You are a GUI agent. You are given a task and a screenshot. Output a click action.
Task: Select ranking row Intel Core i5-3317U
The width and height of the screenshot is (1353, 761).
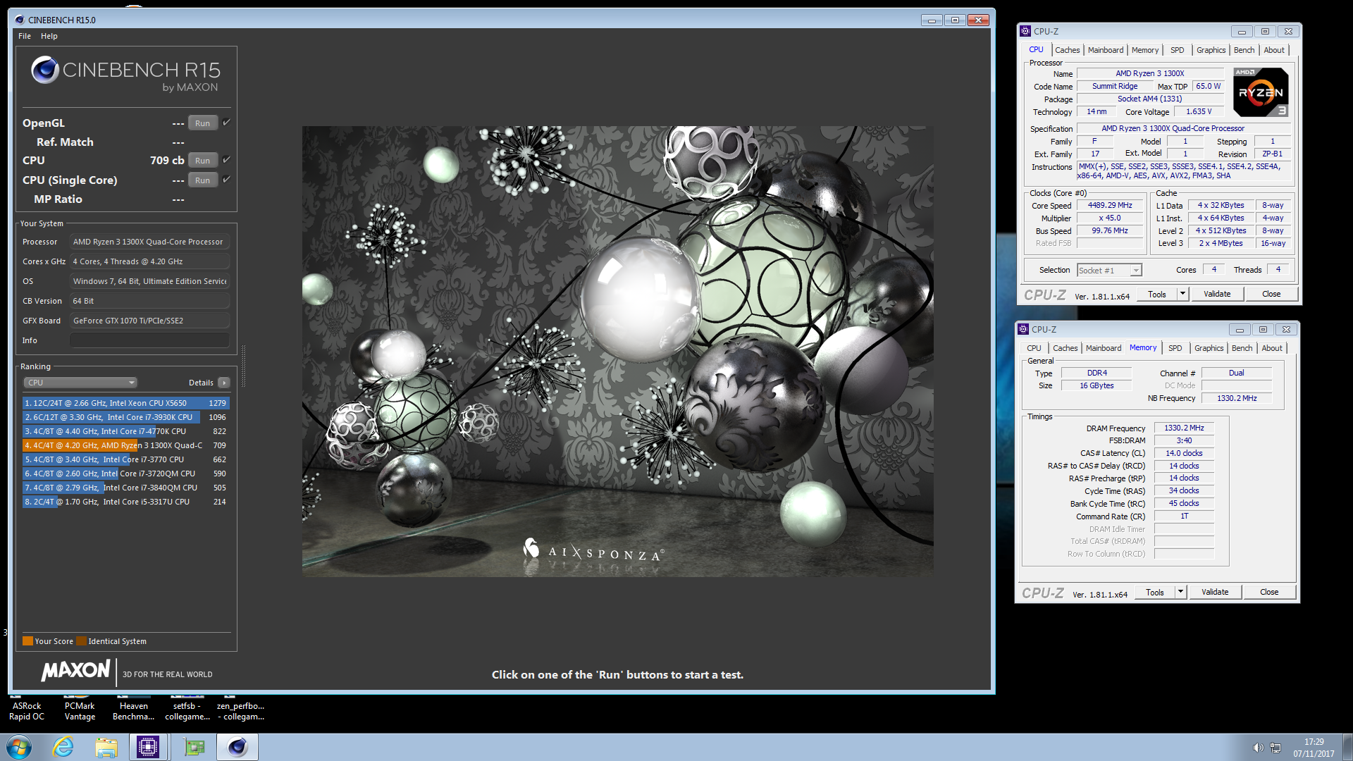(125, 502)
